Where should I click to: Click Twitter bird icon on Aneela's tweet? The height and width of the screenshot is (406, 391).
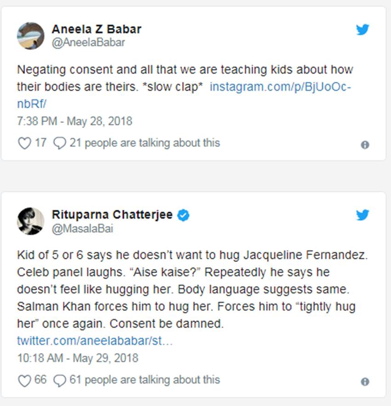click(362, 30)
